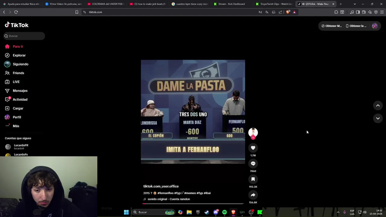Bookmark this page icon in address bar
This screenshot has height=217, width=386.
click(x=77, y=12)
